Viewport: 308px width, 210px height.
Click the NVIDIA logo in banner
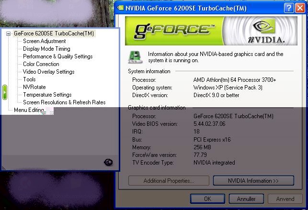coord(266,32)
